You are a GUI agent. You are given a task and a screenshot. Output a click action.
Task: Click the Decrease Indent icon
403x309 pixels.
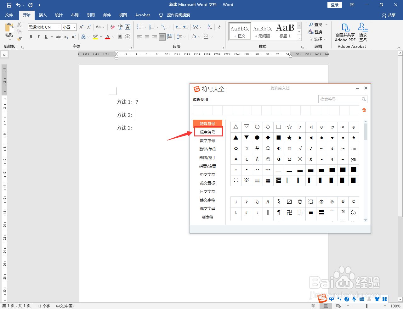[179, 27]
